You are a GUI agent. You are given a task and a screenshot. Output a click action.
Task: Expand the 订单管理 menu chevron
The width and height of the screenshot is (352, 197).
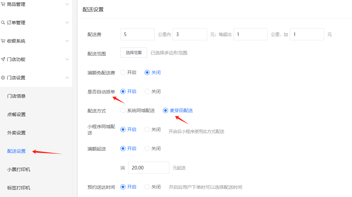coord(67,23)
